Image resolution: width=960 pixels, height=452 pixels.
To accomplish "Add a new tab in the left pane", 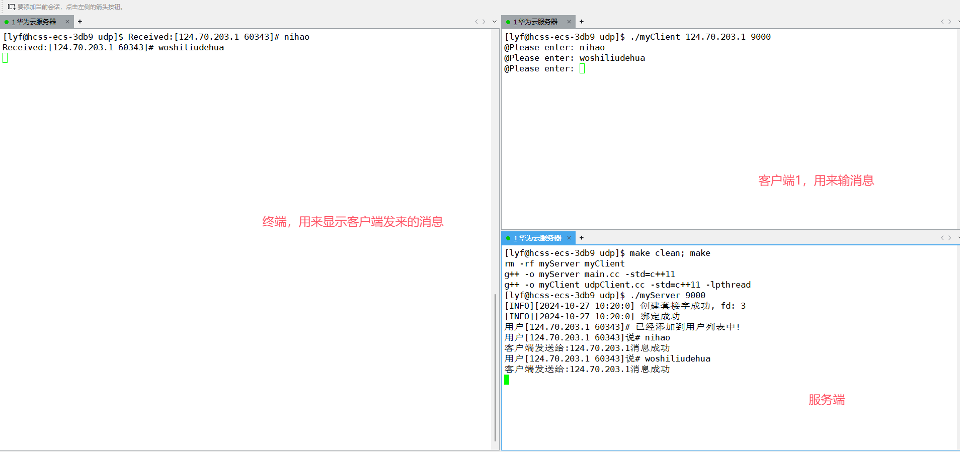I will (80, 22).
